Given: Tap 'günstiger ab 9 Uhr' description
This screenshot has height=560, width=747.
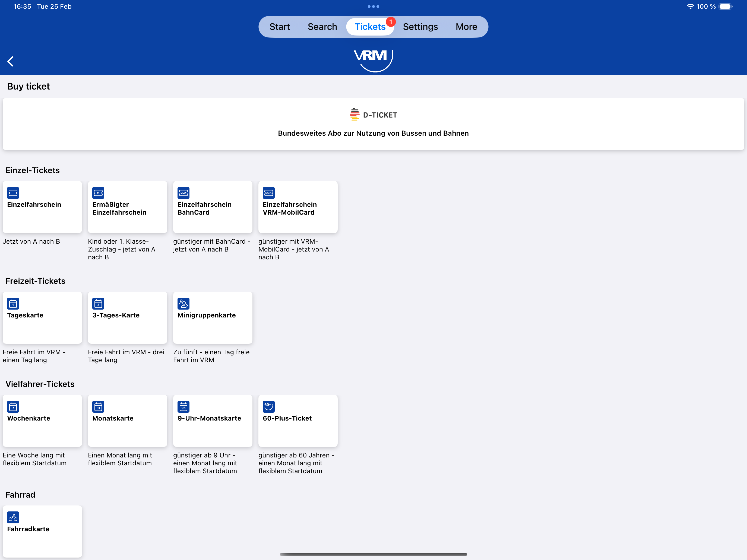Looking at the screenshot, I should (x=205, y=463).
